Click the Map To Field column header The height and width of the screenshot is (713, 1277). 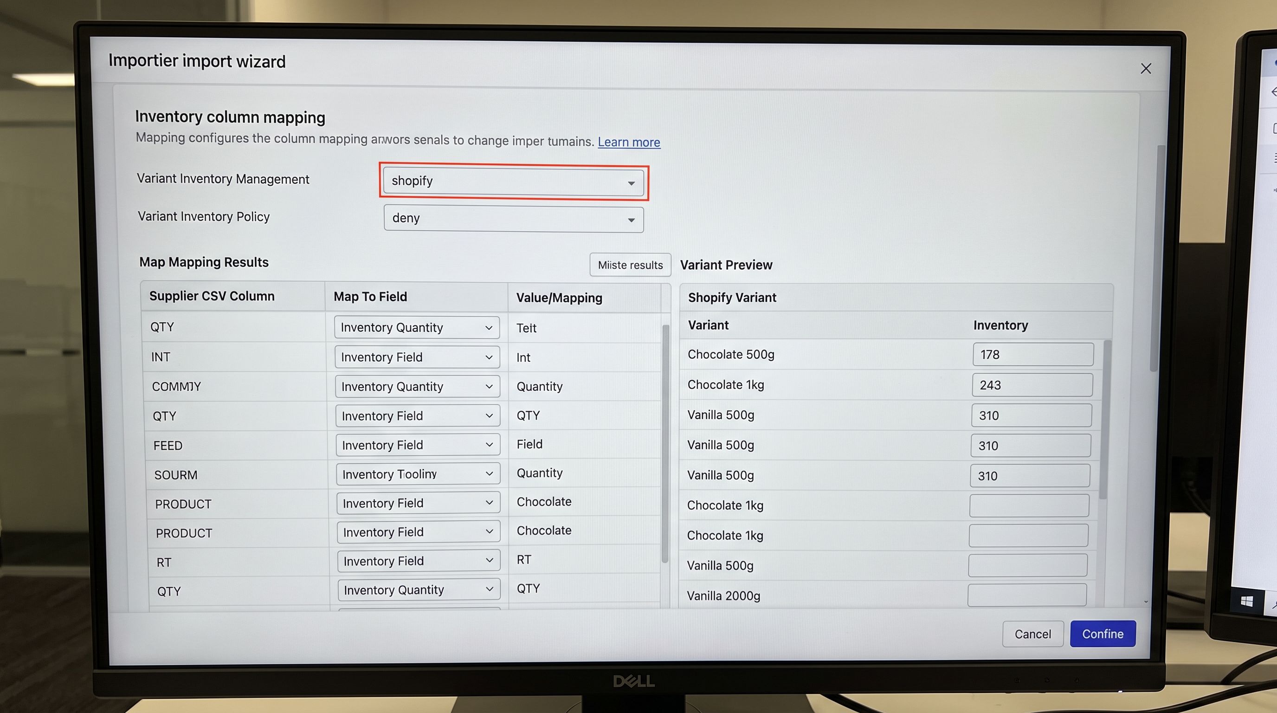pos(370,297)
